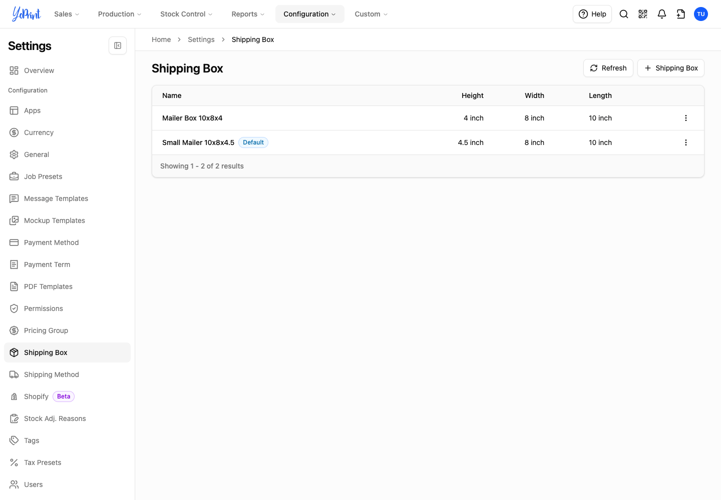Go to YoPrint home via logo
721x500 pixels.
pyautogui.click(x=27, y=14)
